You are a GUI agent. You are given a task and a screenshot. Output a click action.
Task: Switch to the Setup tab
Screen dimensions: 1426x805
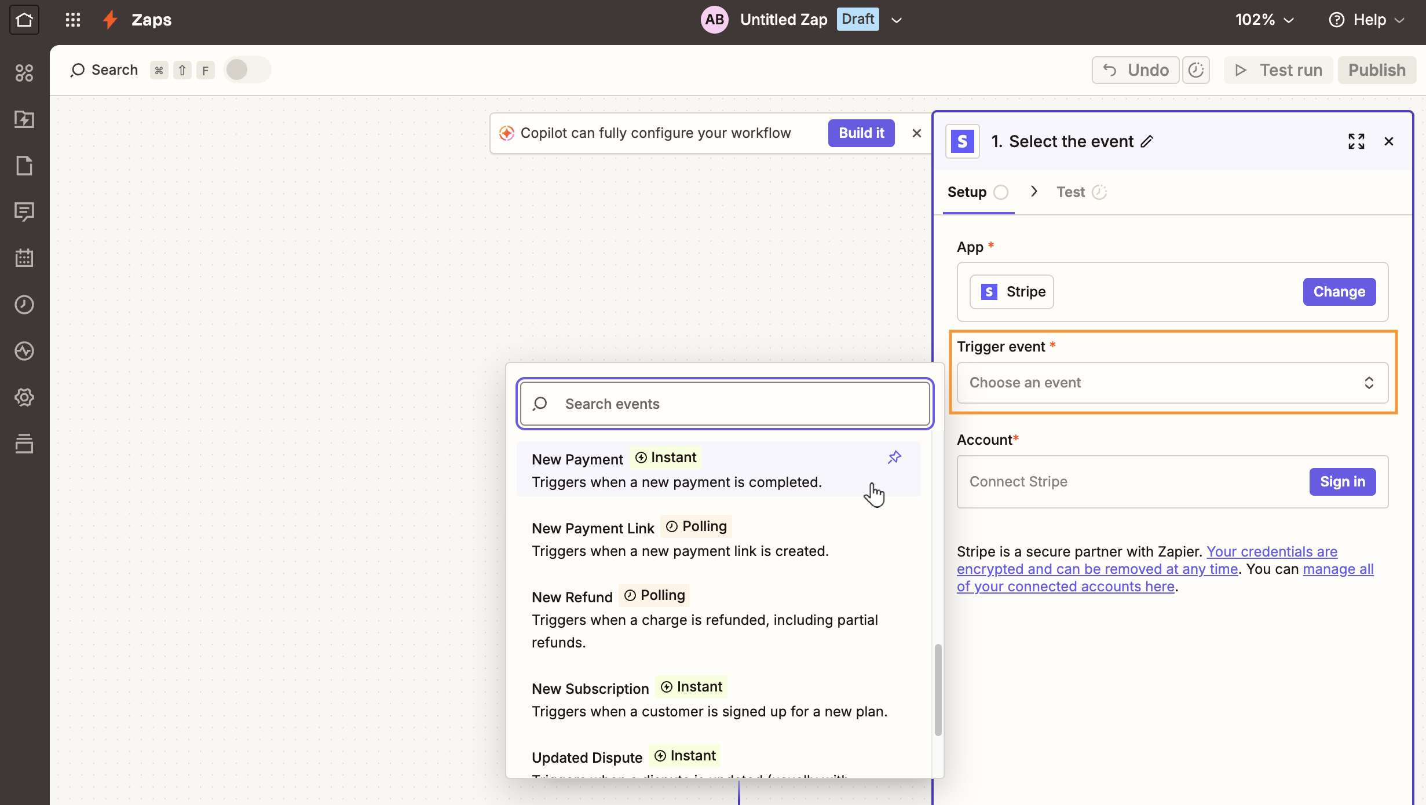(x=978, y=192)
